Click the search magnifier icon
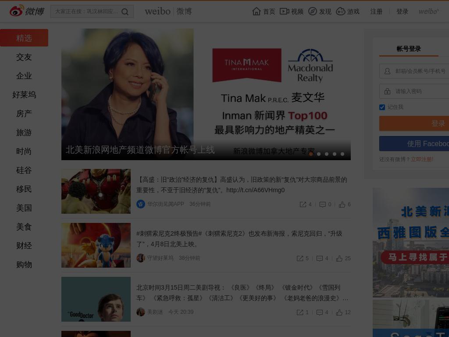Viewport: 449px width, 337px height. pos(125,12)
